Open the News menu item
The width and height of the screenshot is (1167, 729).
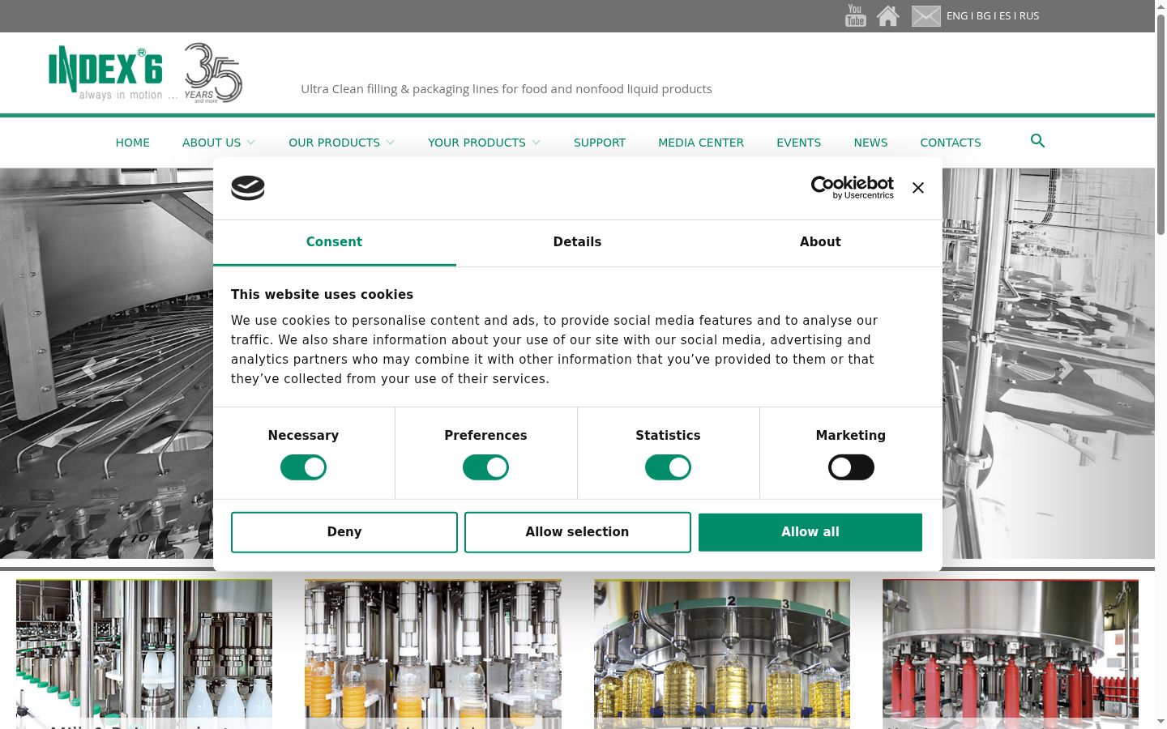[x=870, y=143]
